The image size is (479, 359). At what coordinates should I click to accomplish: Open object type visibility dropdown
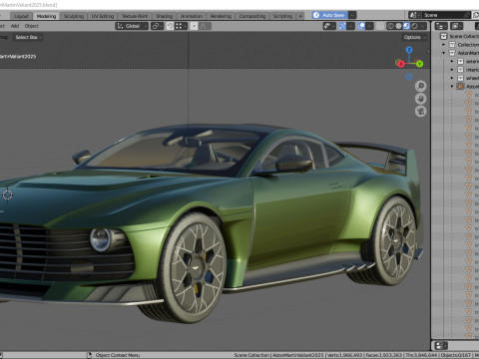click(329, 26)
